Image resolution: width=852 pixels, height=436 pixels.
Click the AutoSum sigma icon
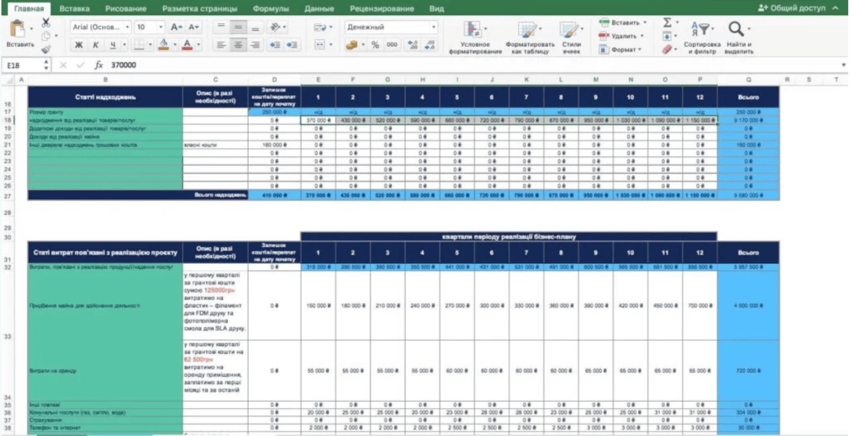click(667, 22)
